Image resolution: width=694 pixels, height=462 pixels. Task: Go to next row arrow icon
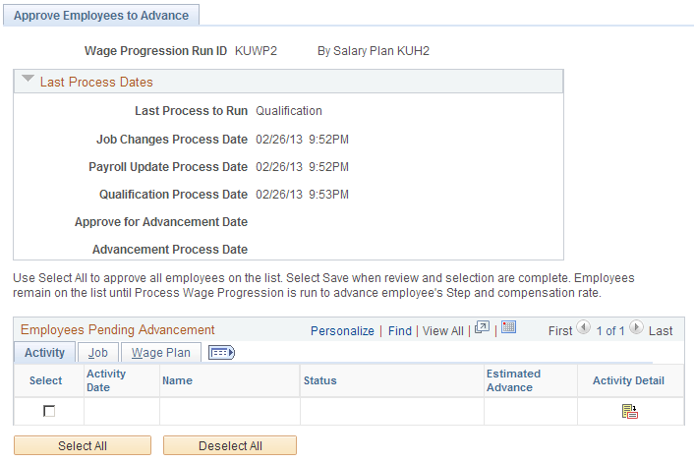(x=636, y=328)
